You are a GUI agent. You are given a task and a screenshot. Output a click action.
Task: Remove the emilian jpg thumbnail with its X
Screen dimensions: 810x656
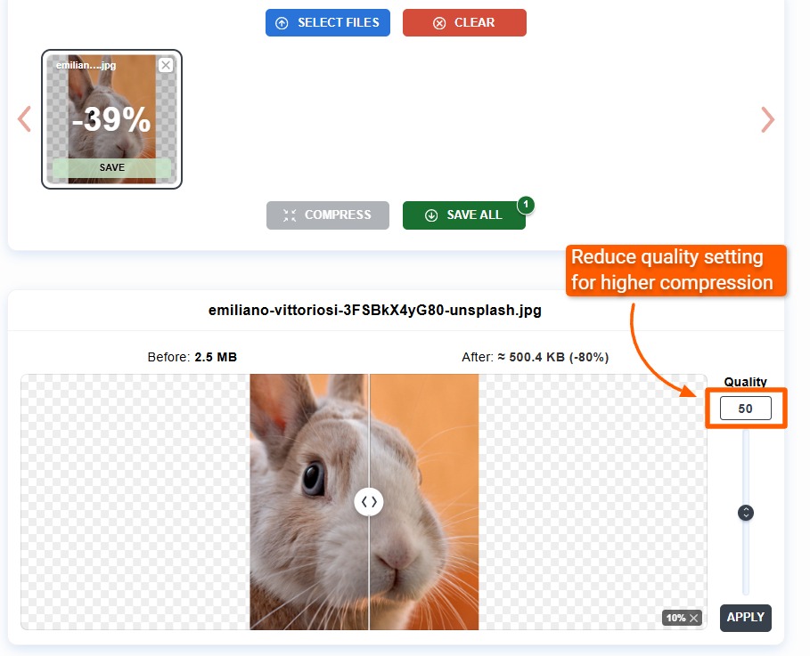168,64
